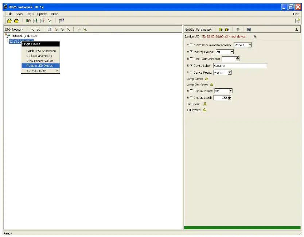
Task: Click the copy icon next to Device UID
Action: 254,36
